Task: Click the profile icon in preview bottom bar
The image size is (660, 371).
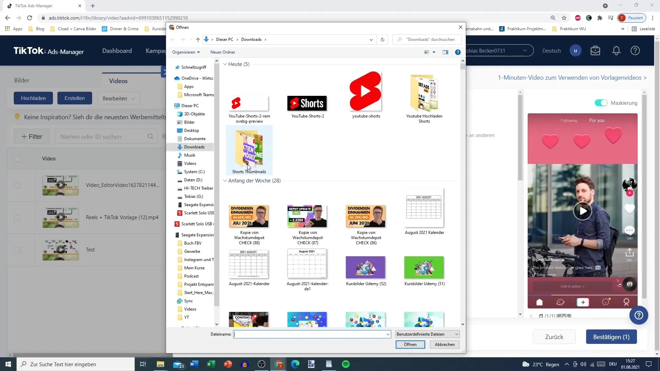Action: tap(626, 302)
